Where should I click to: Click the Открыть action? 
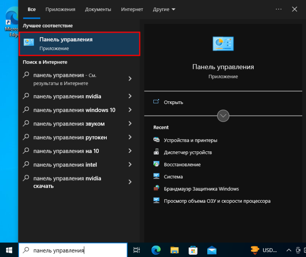coord(173,102)
